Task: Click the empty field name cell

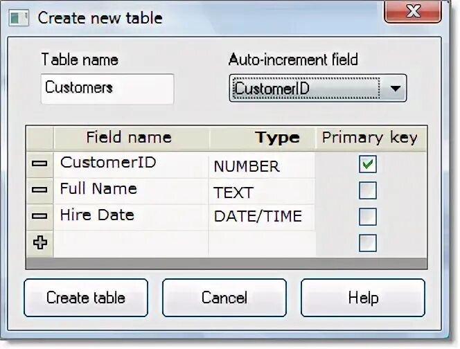Action: pyautogui.click(x=130, y=243)
